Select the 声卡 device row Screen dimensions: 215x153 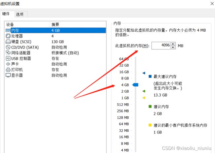[x=56, y=64]
